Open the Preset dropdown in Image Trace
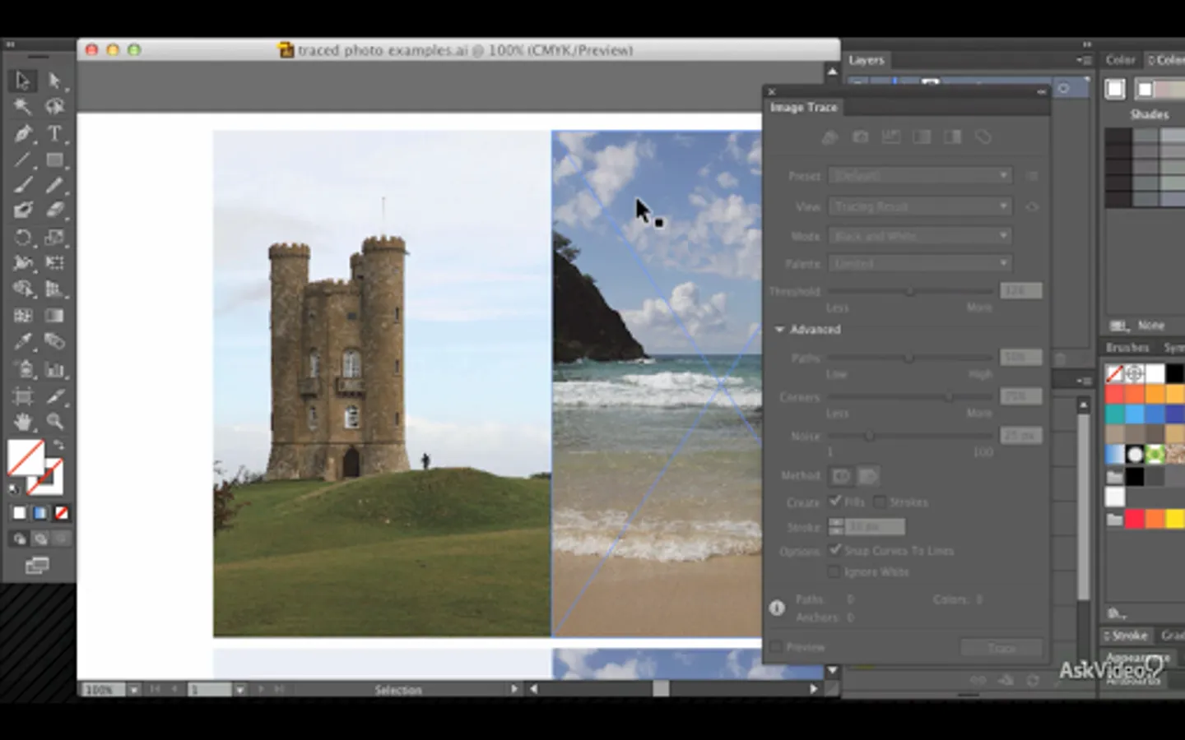The width and height of the screenshot is (1185, 740). 919,176
